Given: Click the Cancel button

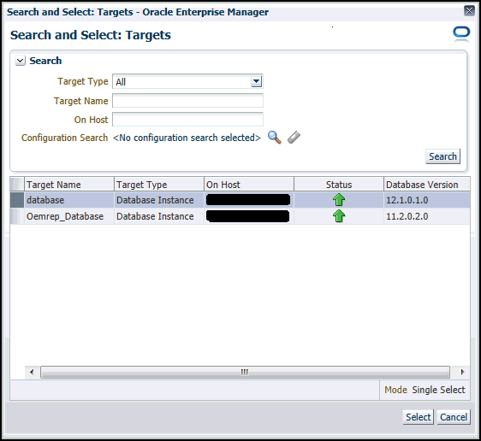Looking at the screenshot, I should (454, 417).
